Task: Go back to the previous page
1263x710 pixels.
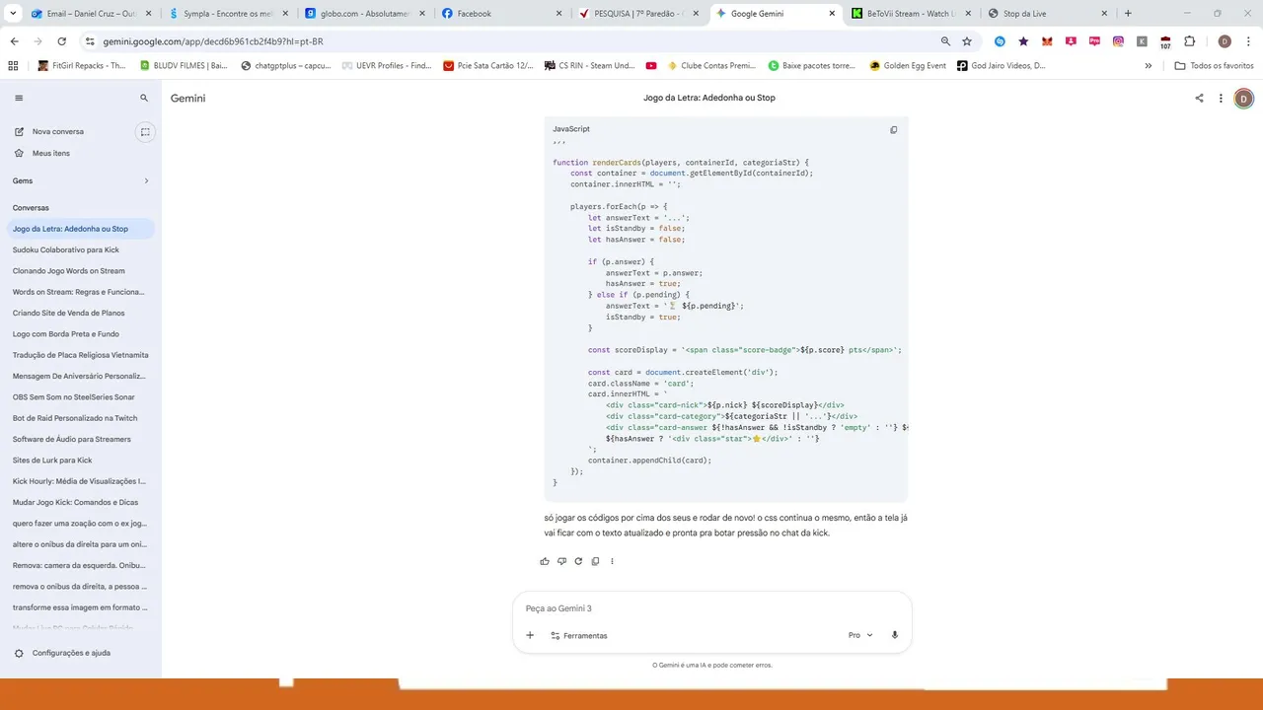Action: point(15,41)
